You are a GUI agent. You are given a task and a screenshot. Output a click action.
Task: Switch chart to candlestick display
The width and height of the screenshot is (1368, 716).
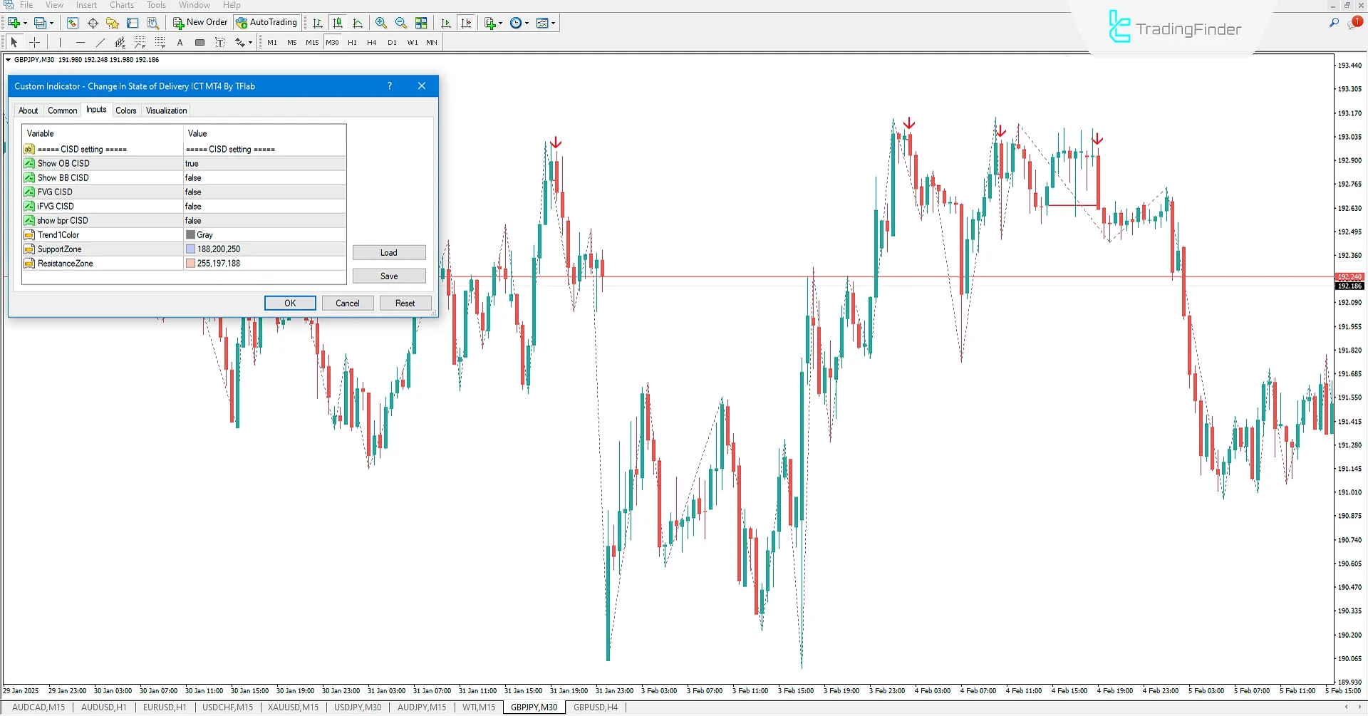[338, 22]
